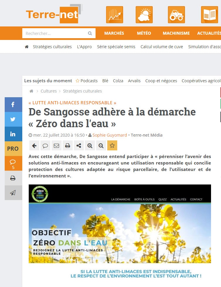Go back with article toolbar arrow
This screenshot has height=287, width=221.
[x=34, y=145]
